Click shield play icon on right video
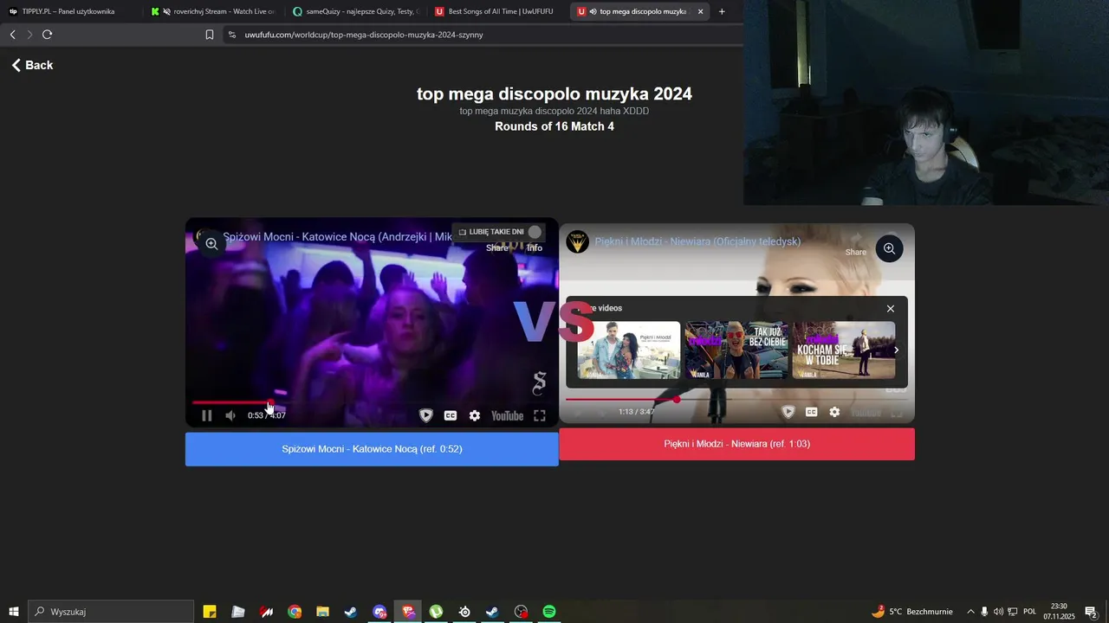 point(788,412)
